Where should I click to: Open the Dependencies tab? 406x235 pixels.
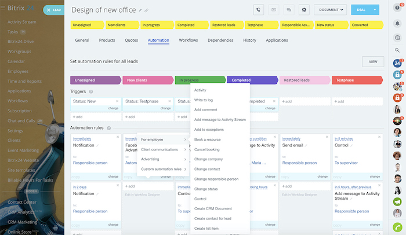point(220,40)
